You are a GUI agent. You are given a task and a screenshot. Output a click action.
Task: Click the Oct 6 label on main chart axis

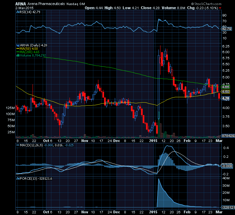[48, 141]
